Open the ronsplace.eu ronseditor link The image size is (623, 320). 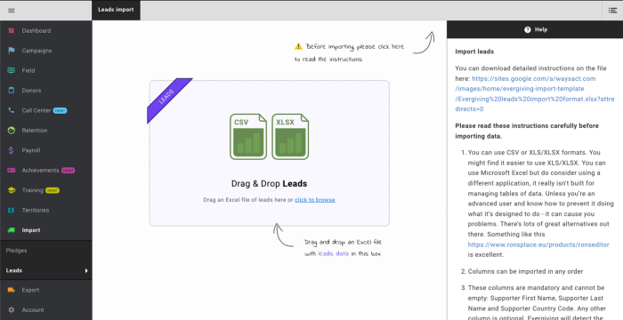click(x=538, y=244)
